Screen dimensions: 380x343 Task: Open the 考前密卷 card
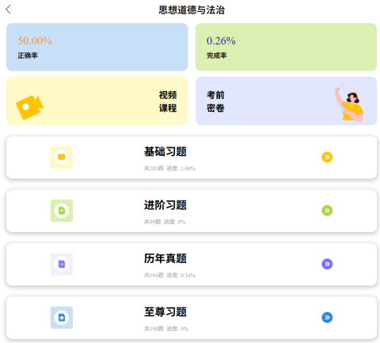286,101
